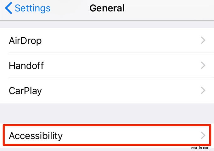Viewport: 214px width, 151px height.
Task: Click the Accessibility row's arrow icon
Action: 203,136
